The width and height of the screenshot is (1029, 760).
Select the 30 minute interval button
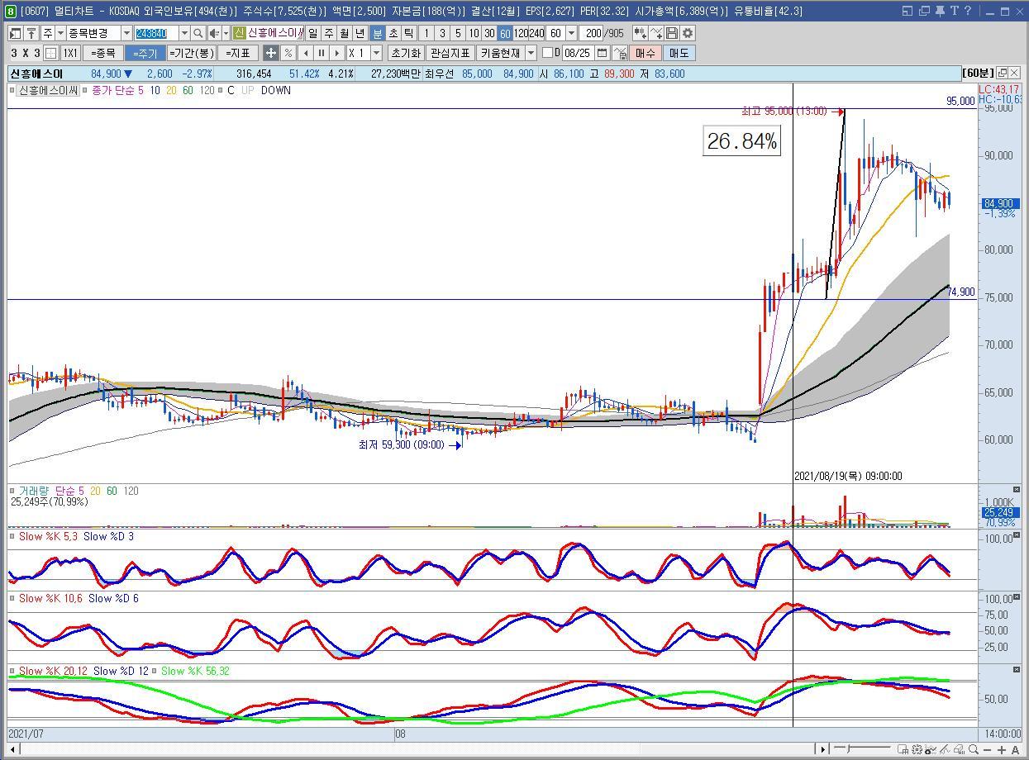tap(489, 33)
